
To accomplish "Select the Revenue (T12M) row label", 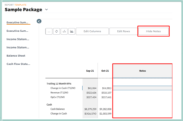I will coord(59,93).
